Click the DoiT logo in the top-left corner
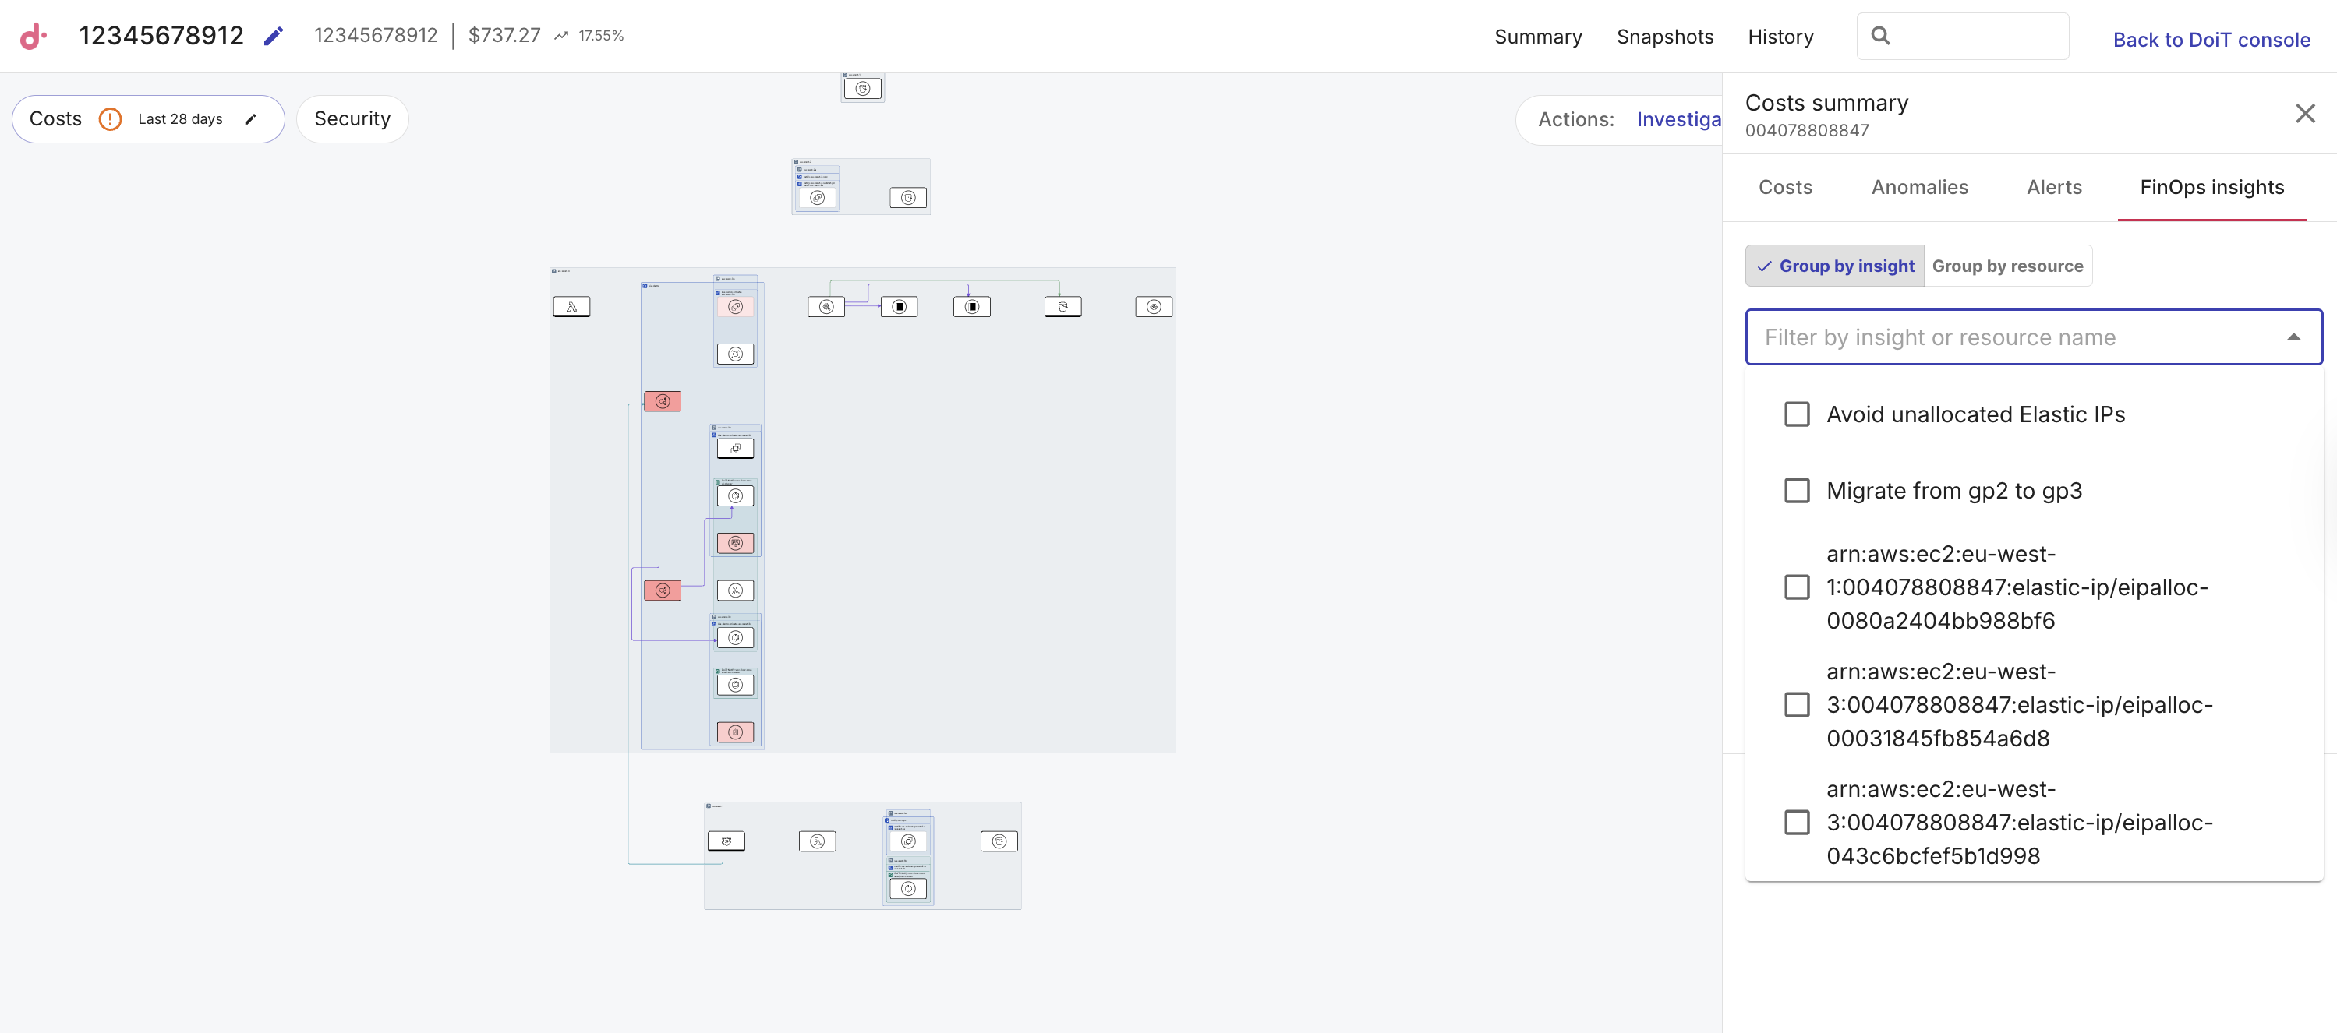This screenshot has height=1033, width=2337. point(32,37)
